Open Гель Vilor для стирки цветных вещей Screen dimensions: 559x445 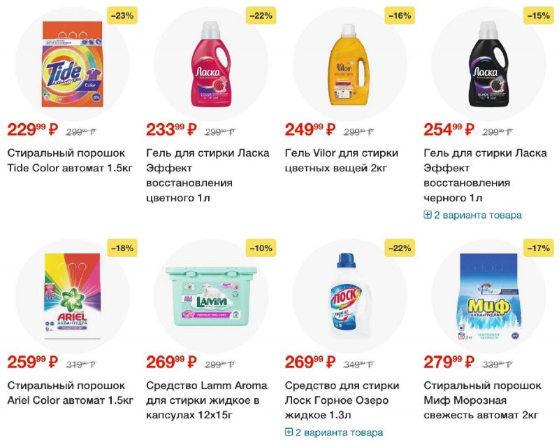click(x=342, y=160)
